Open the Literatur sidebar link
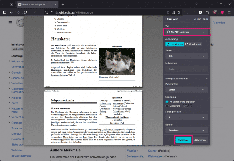This screenshot has width=234, height=161. (16, 134)
